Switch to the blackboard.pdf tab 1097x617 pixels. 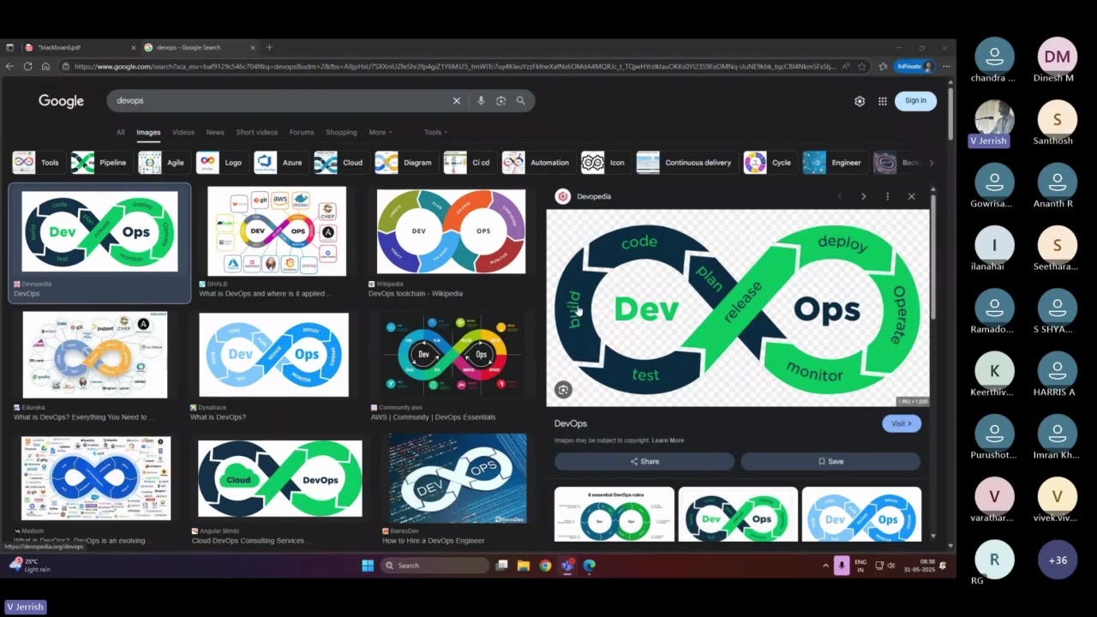pos(80,47)
